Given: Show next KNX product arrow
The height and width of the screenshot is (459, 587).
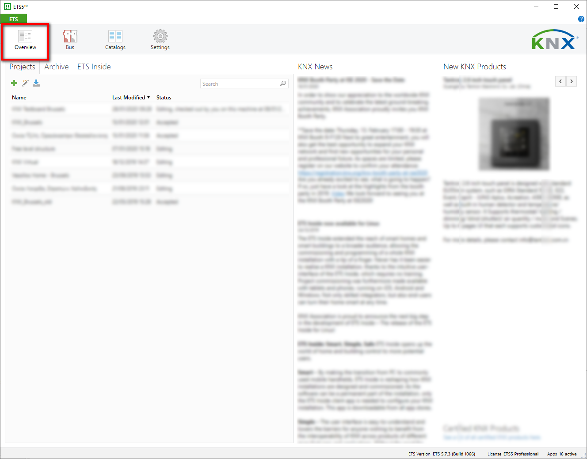Looking at the screenshot, I should 572,81.
